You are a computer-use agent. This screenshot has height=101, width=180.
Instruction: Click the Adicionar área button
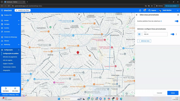[144, 41]
